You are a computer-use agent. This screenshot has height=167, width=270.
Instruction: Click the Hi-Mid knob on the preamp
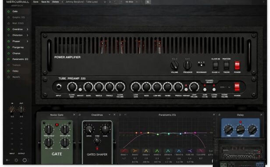(x=167, y=87)
